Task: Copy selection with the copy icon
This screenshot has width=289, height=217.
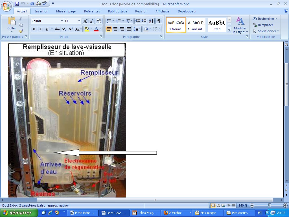Action: tap(21, 25)
